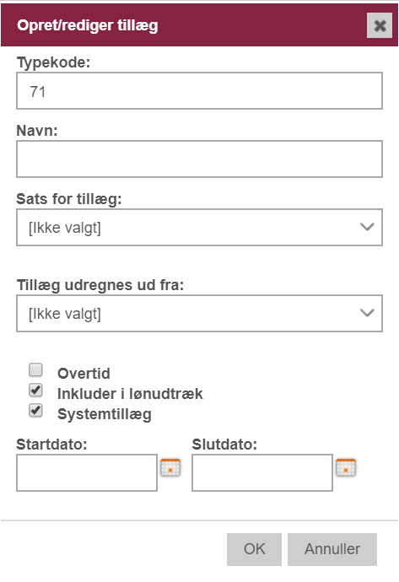Open the Startdato calendar picker
399x582 pixels.
point(170,467)
